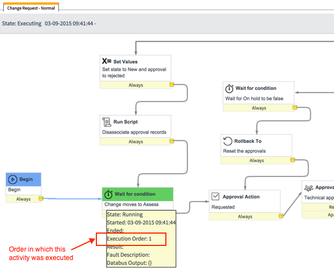Click yellow connector on Rollback To Always
334x269 pixels.
coord(293,159)
